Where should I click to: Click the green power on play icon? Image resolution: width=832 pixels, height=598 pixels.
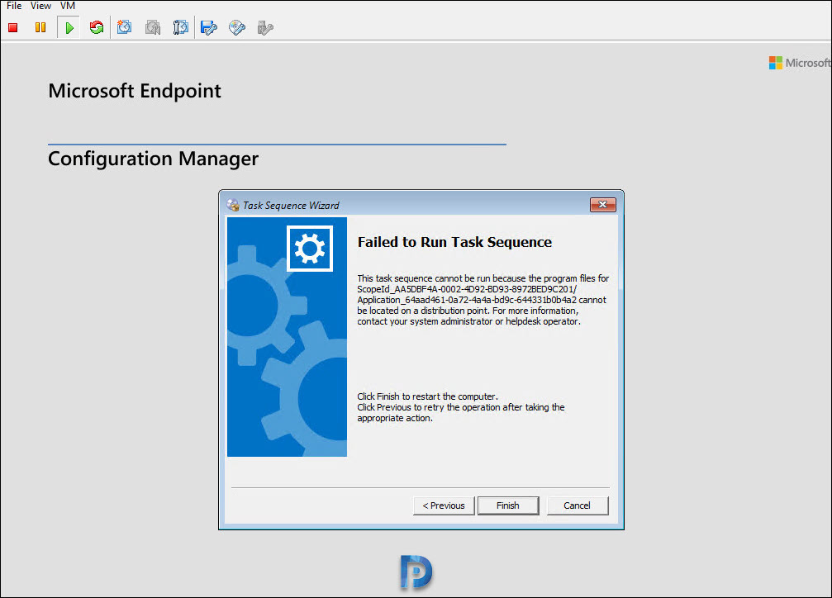[x=69, y=27]
